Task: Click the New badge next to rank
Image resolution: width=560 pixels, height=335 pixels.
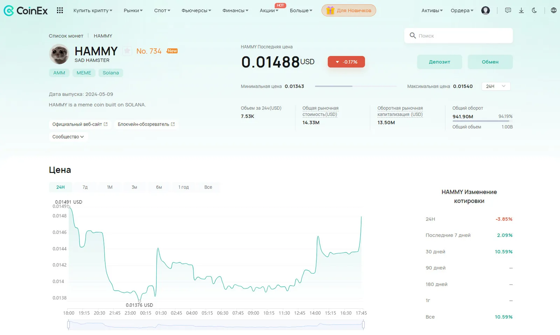Action: [172, 51]
